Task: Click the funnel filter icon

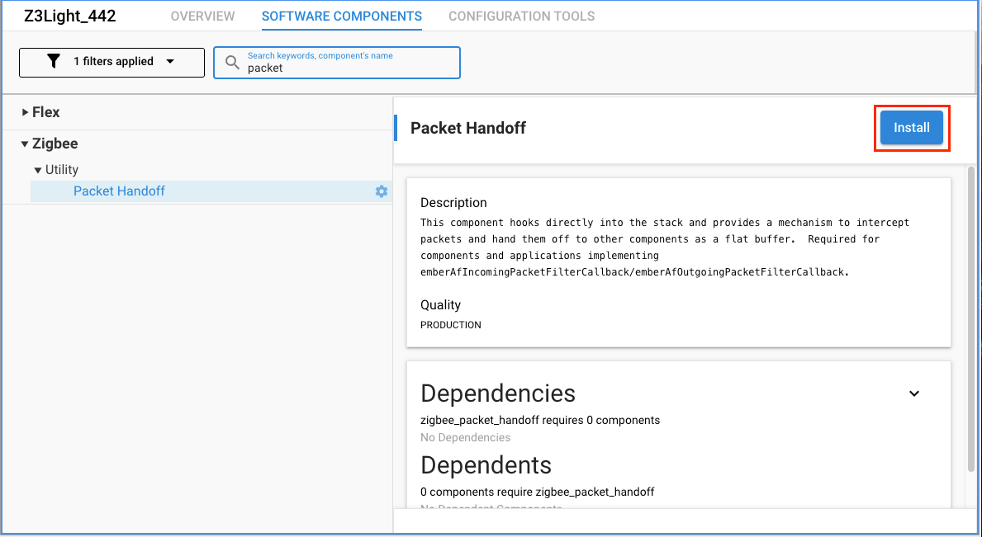Action: tap(54, 61)
